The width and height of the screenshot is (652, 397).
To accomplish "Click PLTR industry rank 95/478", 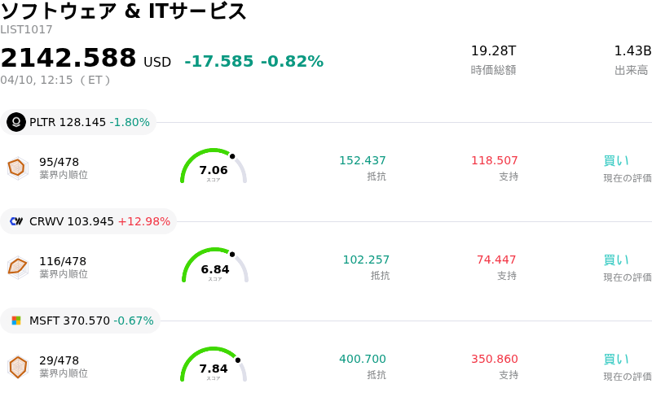I will [59, 162].
